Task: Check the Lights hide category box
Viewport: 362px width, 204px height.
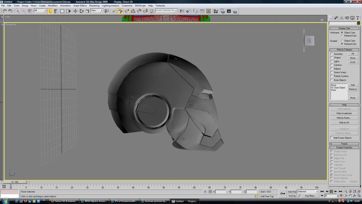Action: (x=332, y=62)
